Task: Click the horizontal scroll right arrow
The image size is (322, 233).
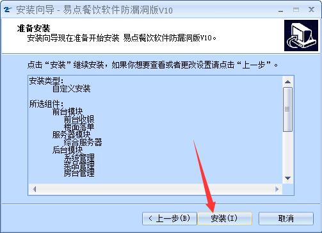Action: click(x=277, y=189)
